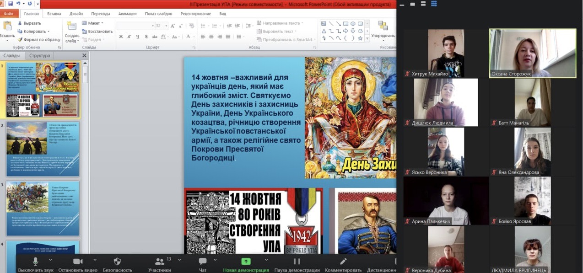Image resolution: width=583 pixels, height=273 pixels.
Task: Click Преобразовать в SmartArt button
Action: pyautogui.click(x=286, y=40)
